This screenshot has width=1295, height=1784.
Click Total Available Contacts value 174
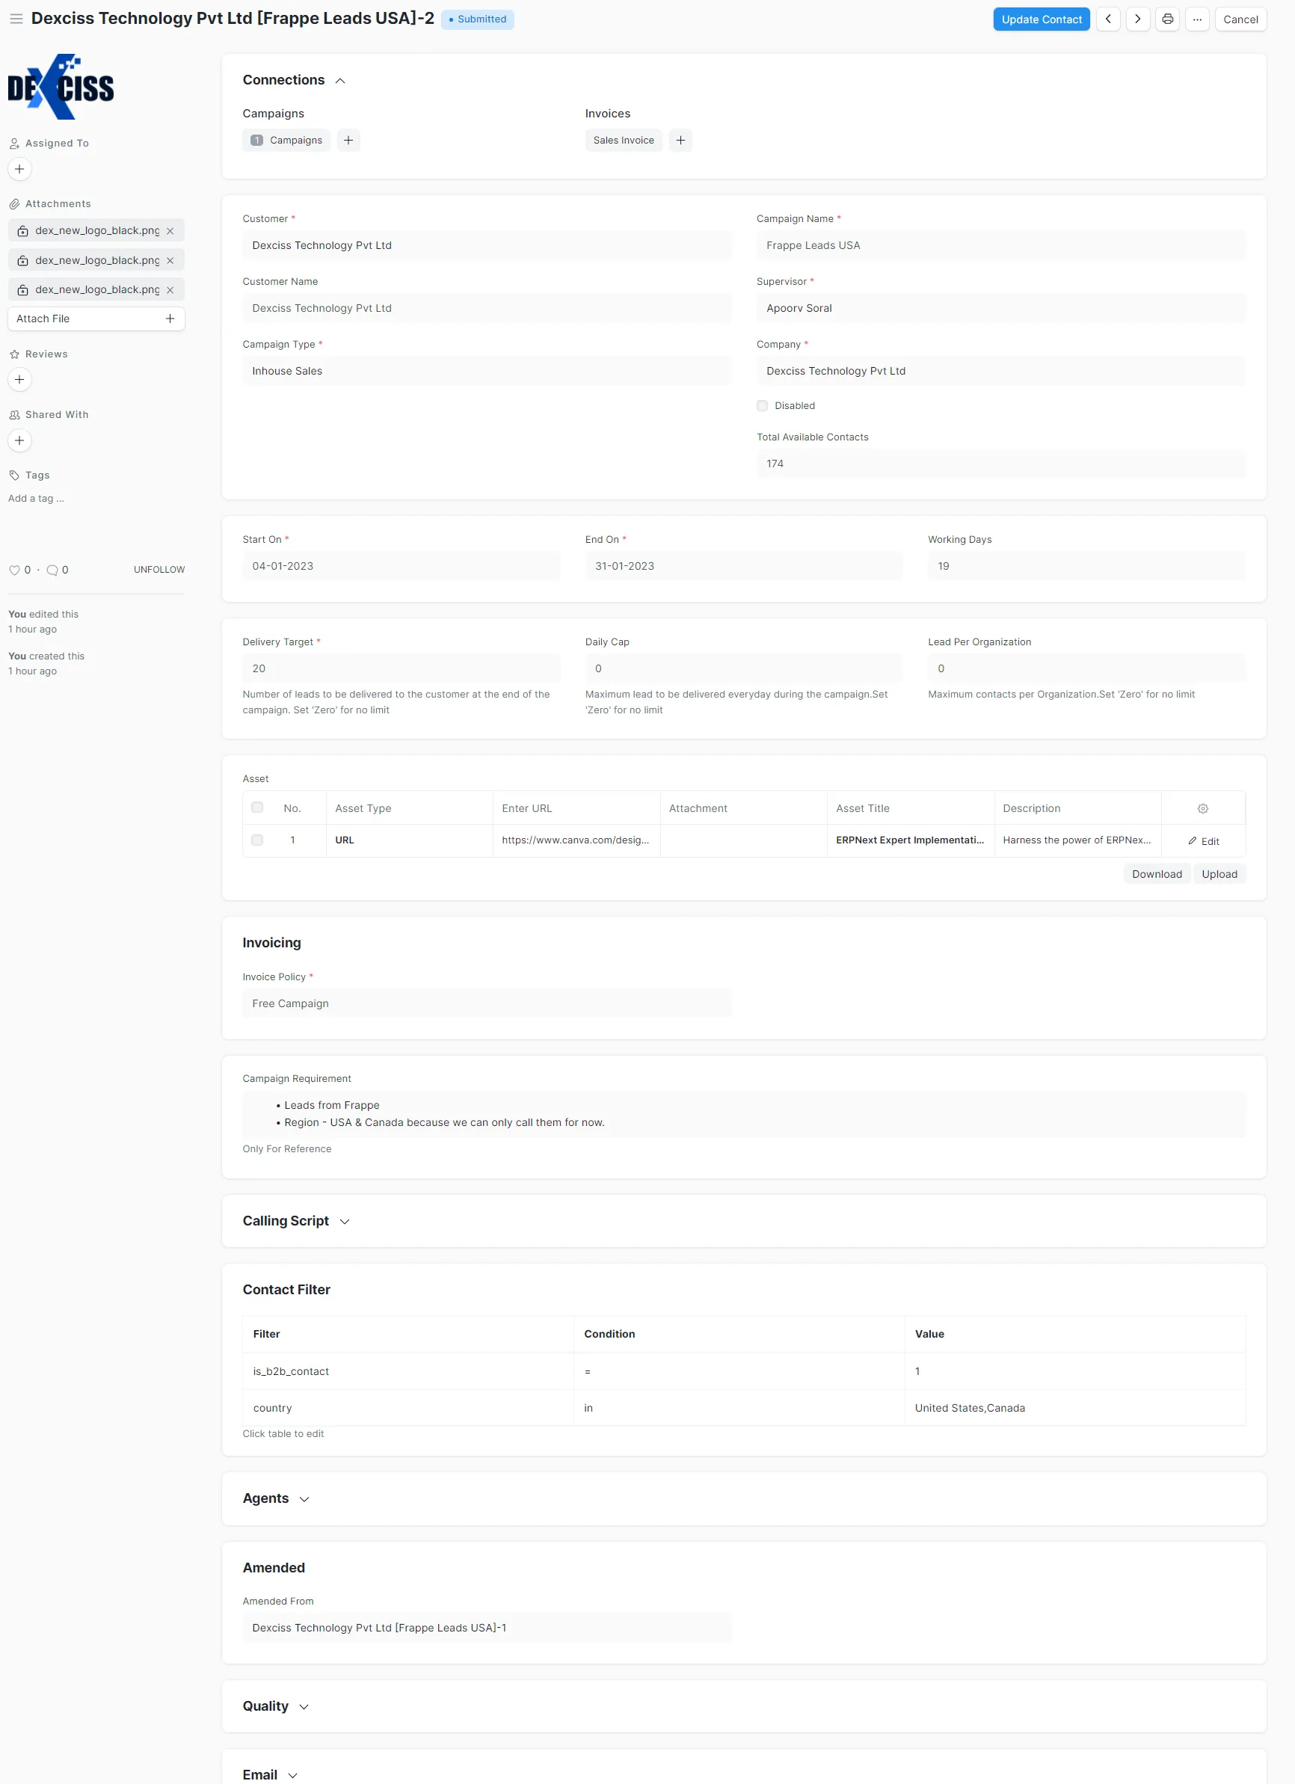click(x=1000, y=464)
